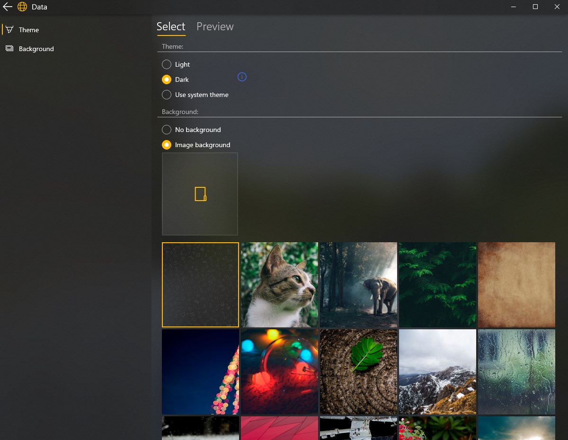The image size is (568, 440).
Task: Choose the dark doodle pattern thumbnail
Action: coord(200,285)
